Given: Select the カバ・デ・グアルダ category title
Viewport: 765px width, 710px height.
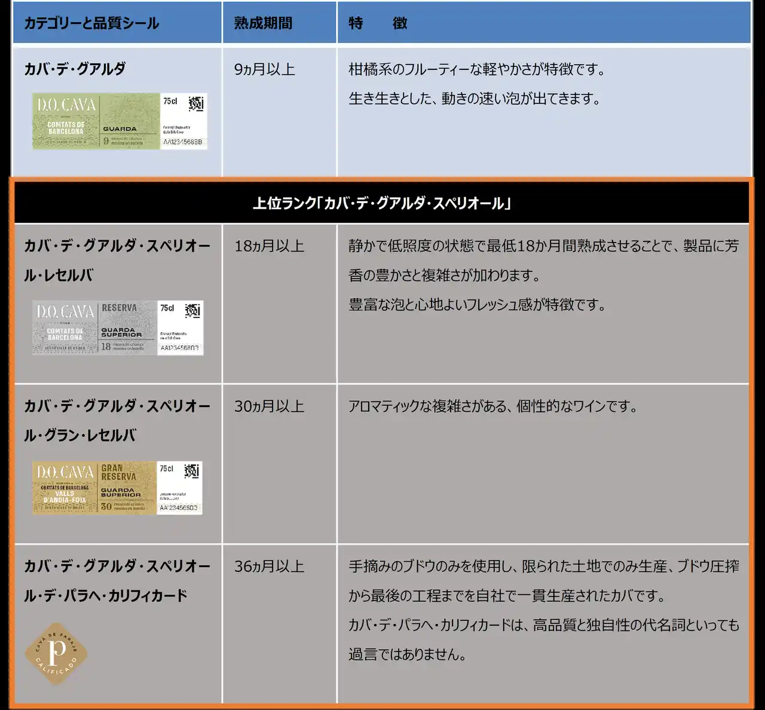Looking at the screenshot, I should [75, 69].
